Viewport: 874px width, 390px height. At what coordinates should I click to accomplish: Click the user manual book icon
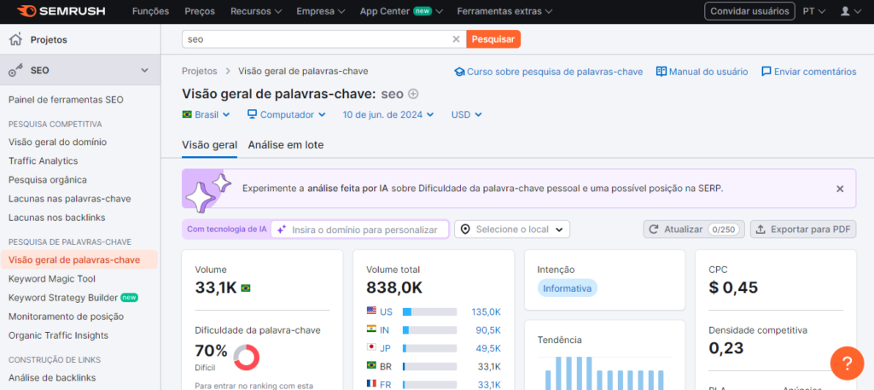(661, 72)
